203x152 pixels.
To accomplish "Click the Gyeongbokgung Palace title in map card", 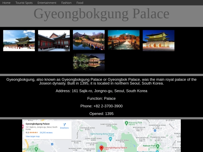I will pos(38,124).
